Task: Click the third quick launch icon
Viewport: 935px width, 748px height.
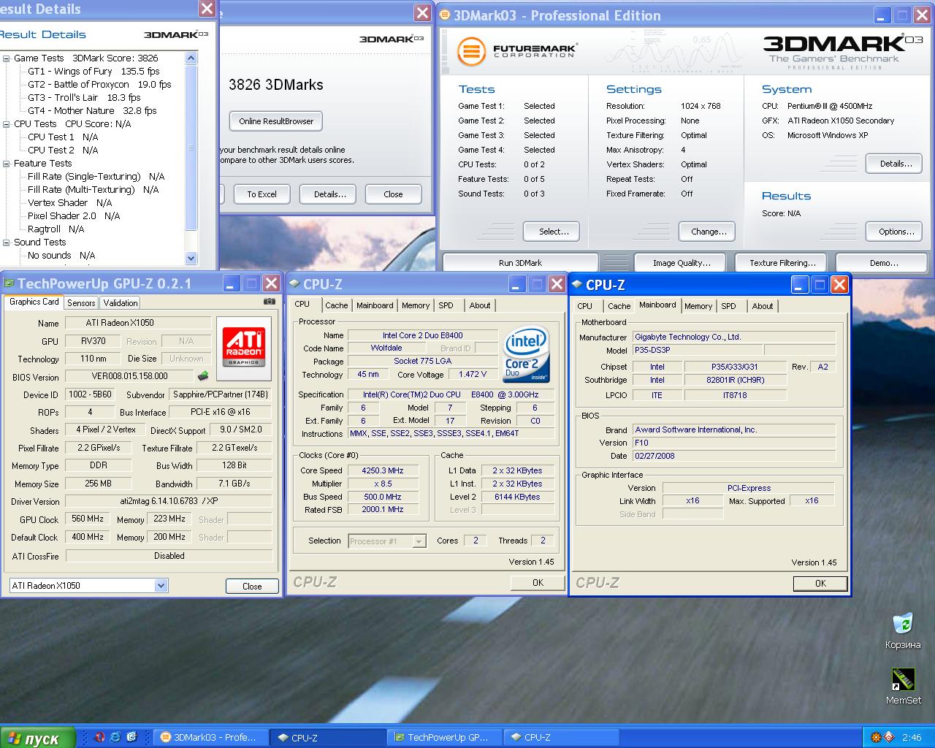Action: pyautogui.click(x=131, y=738)
